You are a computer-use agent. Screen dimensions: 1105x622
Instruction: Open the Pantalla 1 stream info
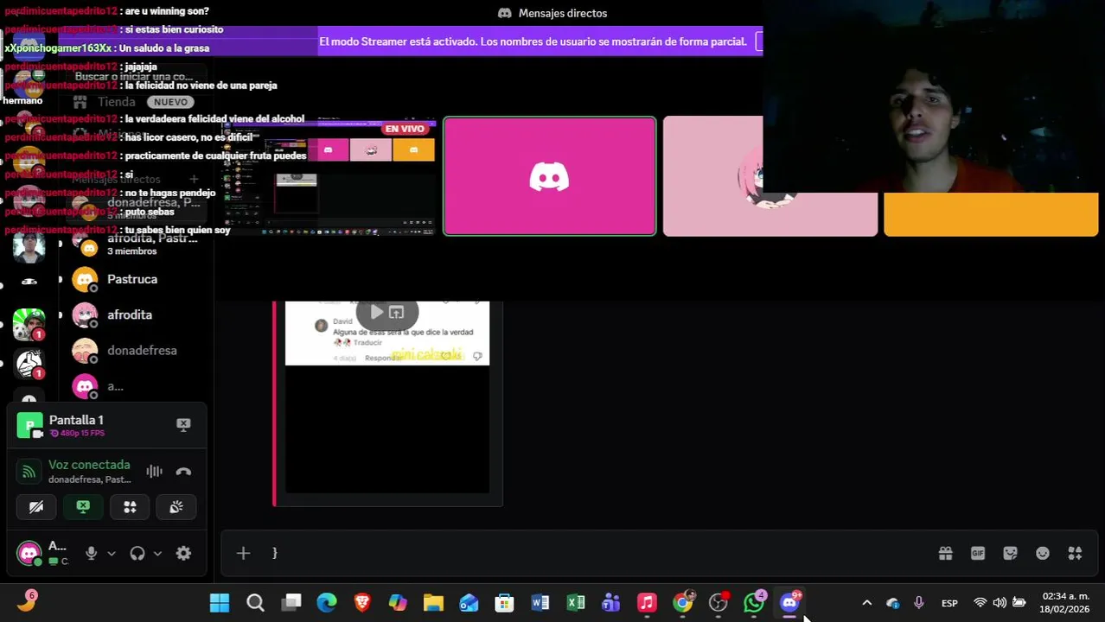coord(76,425)
